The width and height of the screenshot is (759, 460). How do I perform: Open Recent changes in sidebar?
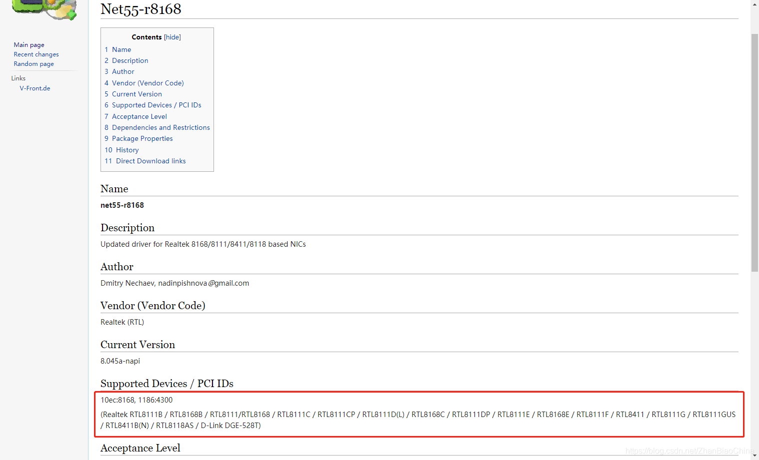point(36,54)
